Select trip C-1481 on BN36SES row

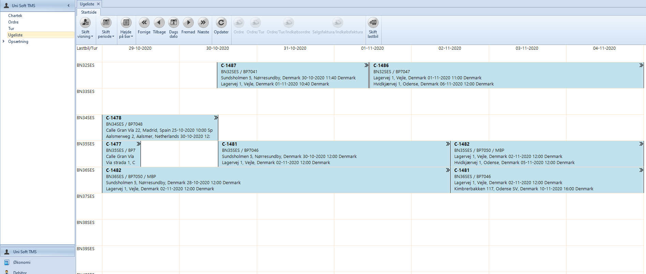[x=547, y=180]
